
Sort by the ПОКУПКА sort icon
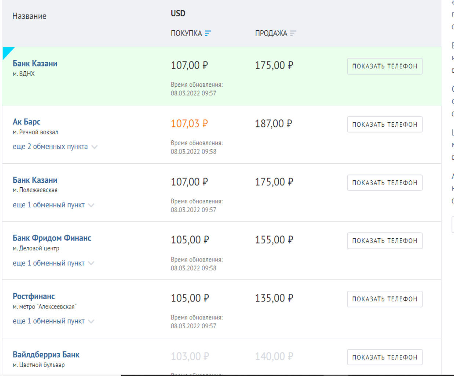coord(208,33)
